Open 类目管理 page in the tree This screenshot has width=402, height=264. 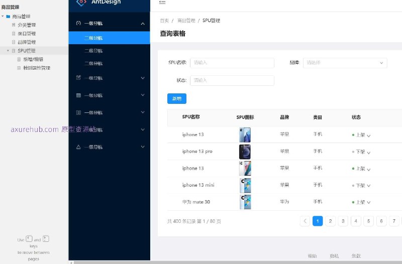(27, 34)
